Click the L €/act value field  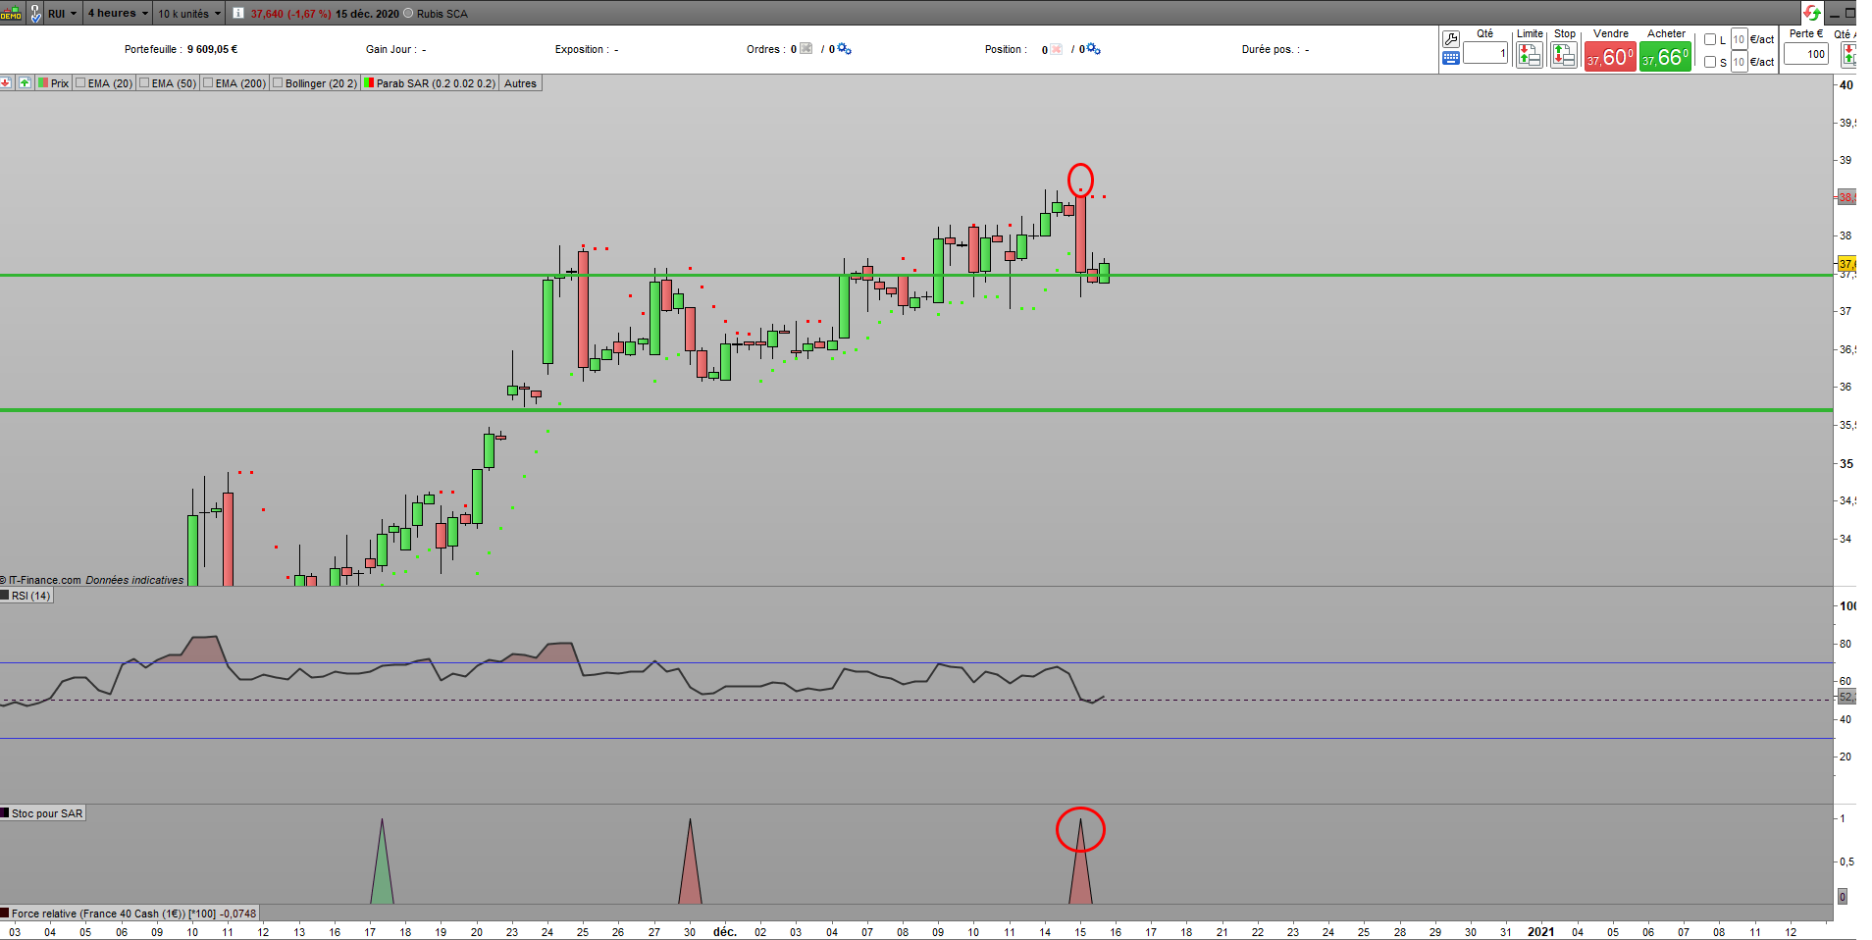1739,39
